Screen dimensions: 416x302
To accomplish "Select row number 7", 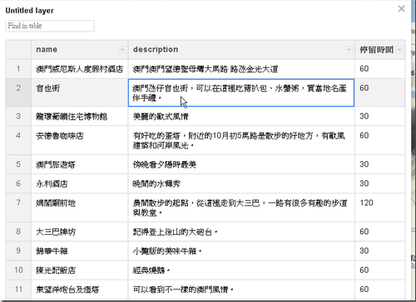I will click(18, 207).
